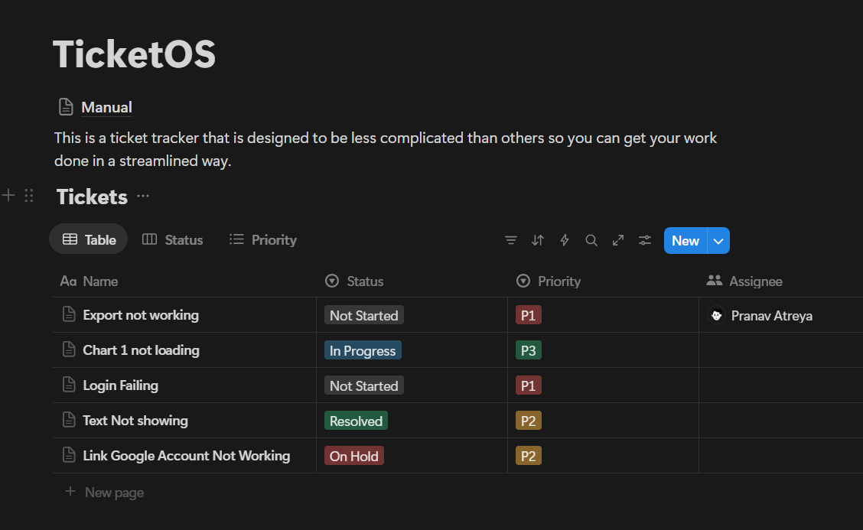Open Name column header menu

coord(184,281)
